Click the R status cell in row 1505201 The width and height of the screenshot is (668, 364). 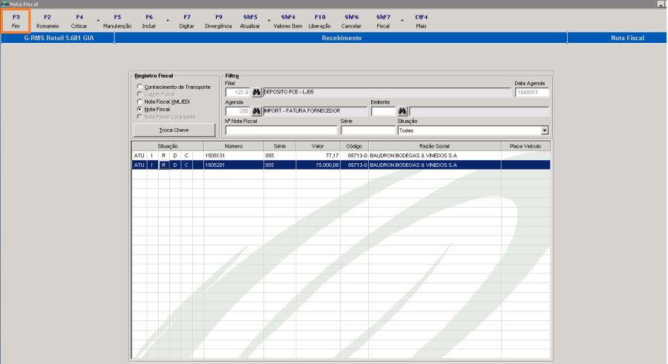[163, 165]
